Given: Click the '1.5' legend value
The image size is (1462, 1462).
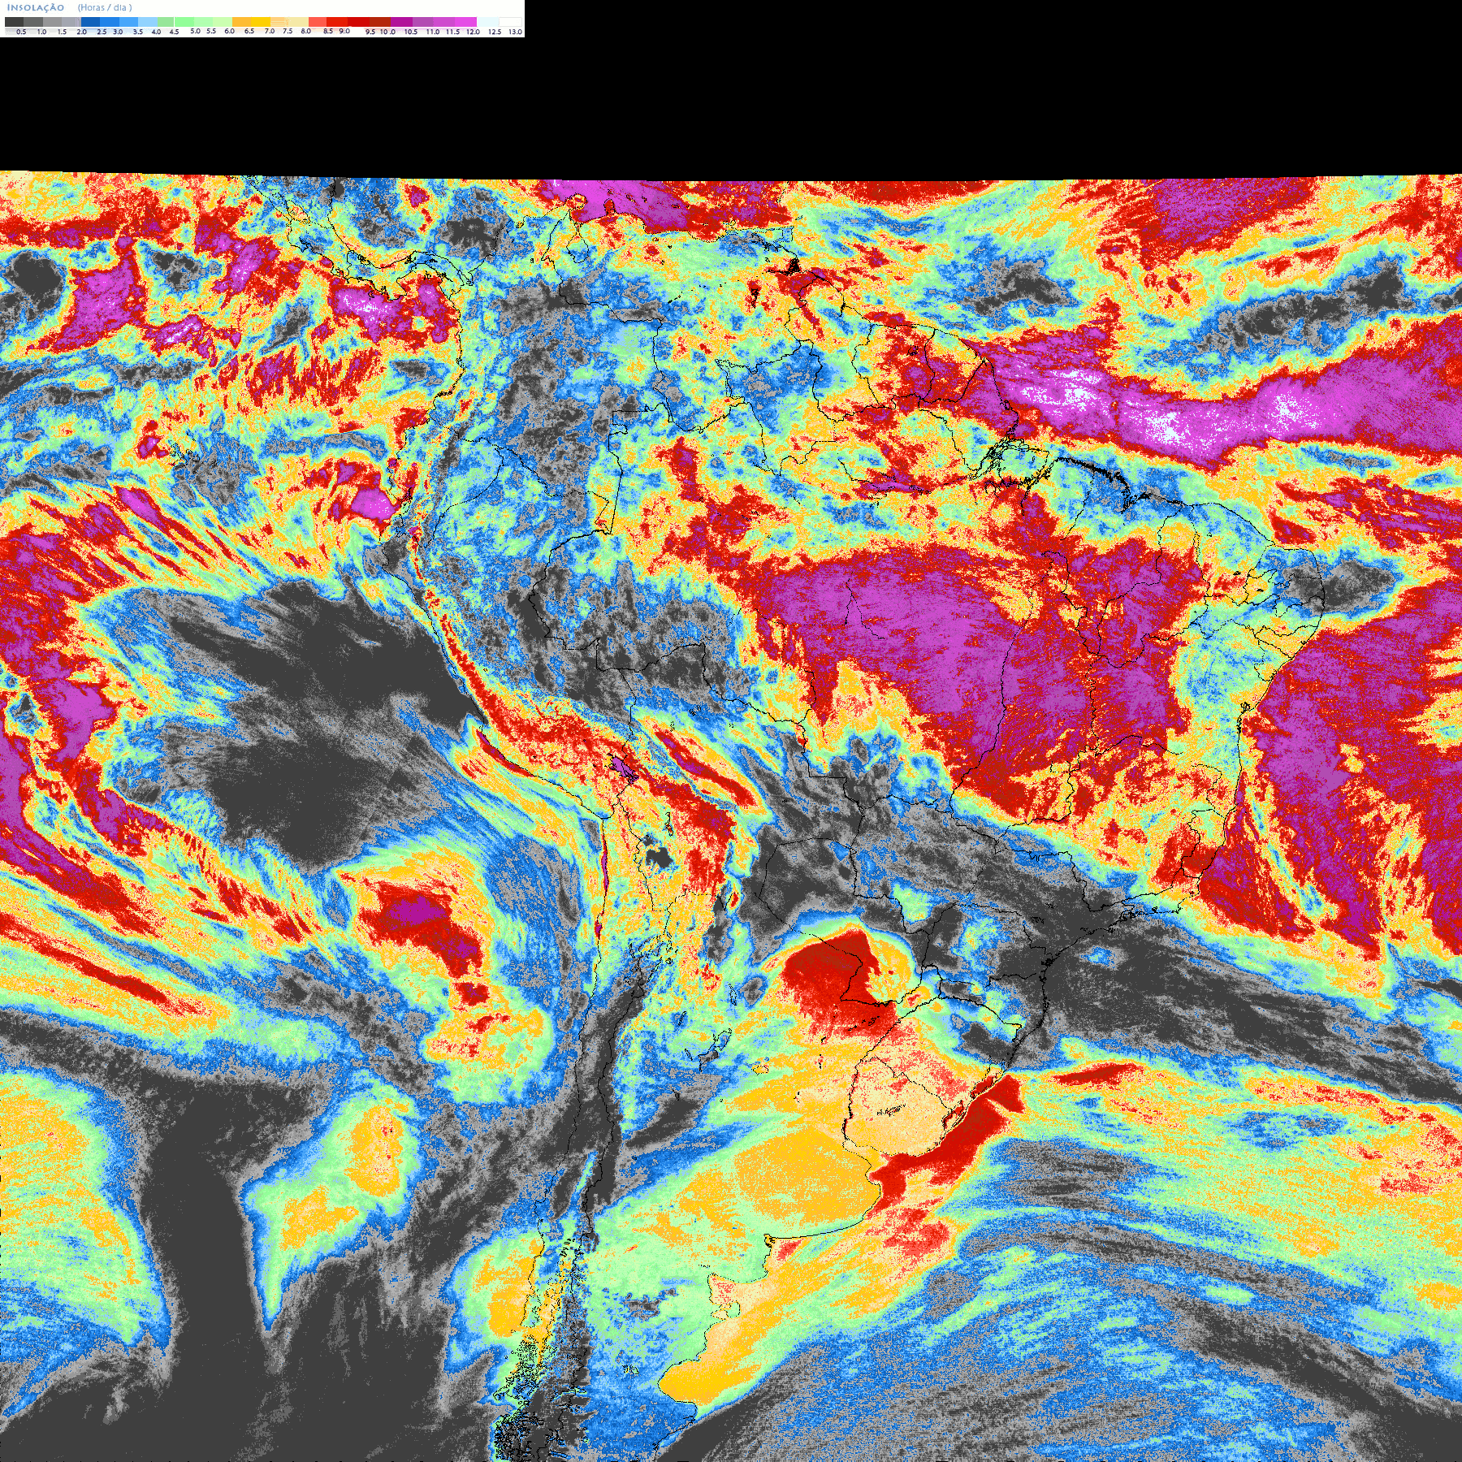Looking at the screenshot, I should point(62,32).
